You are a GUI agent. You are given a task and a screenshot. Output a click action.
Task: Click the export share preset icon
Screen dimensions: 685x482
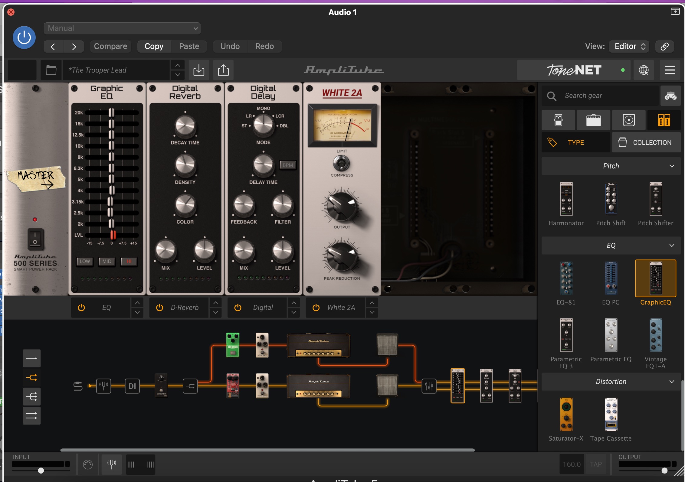[x=223, y=70]
